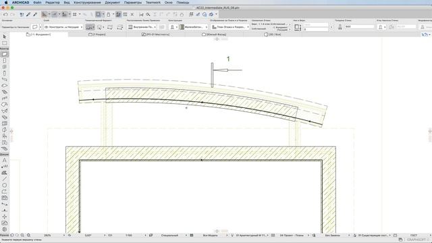Image resolution: width=432 pixels, height=243 pixels.
Task: Click the Параметры по Умолчанию button
Action: [15, 27]
